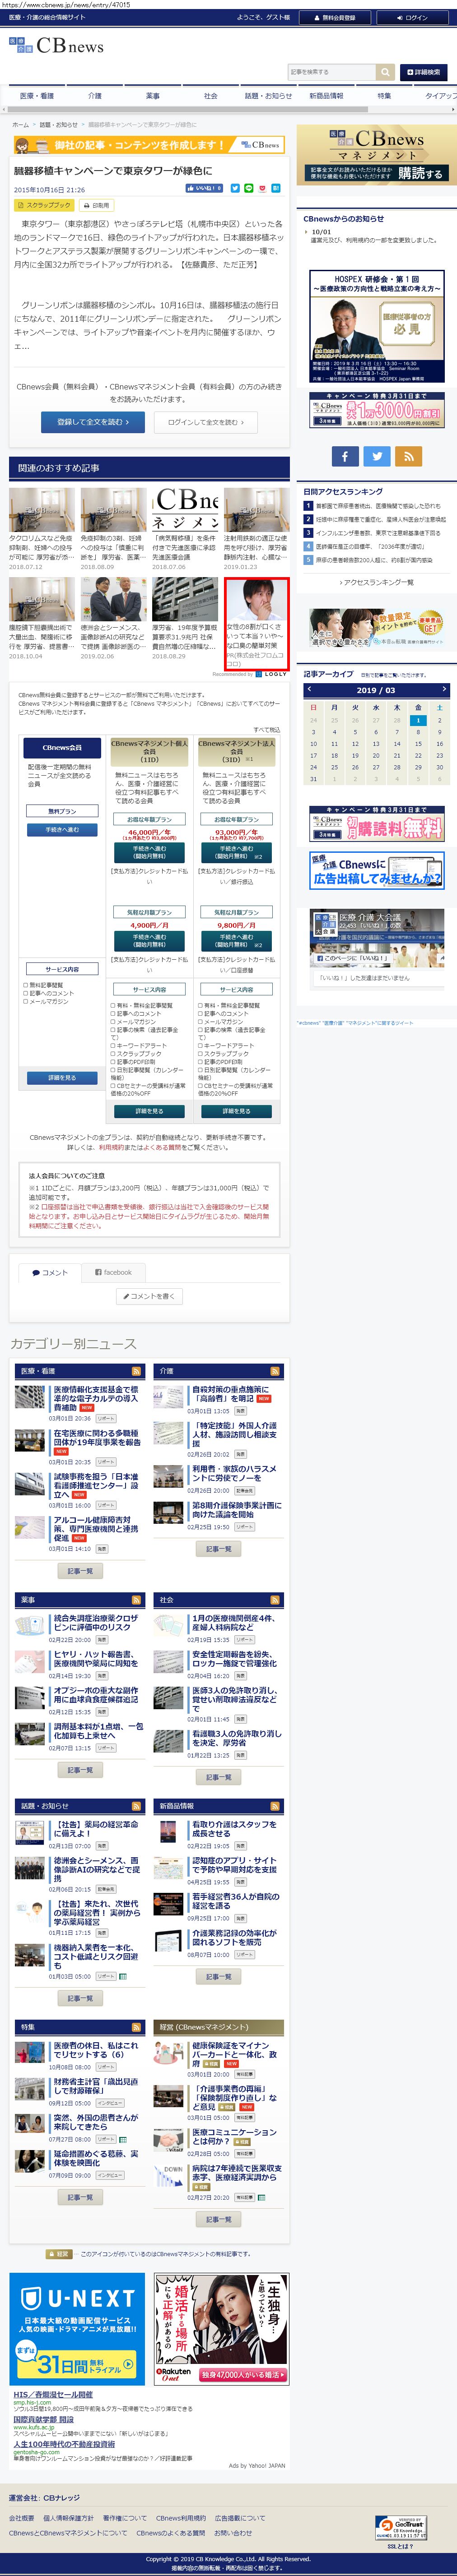This screenshot has width=457, height=2576.
Task: Go to previous month in archive calendar
Action: (x=309, y=689)
